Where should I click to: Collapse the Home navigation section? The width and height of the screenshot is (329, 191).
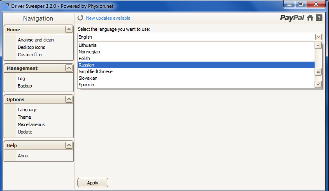[x=69, y=29]
